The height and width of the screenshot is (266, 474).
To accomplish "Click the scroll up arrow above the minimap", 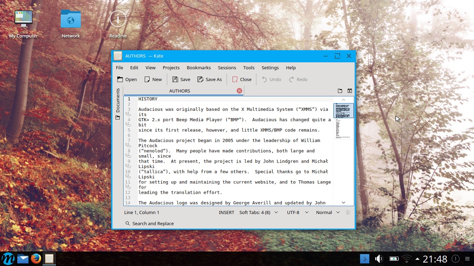I will point(343,100).
